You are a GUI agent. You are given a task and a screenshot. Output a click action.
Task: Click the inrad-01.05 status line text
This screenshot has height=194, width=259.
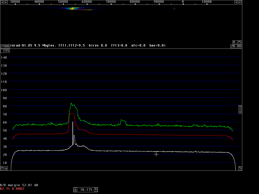point(88,45)
